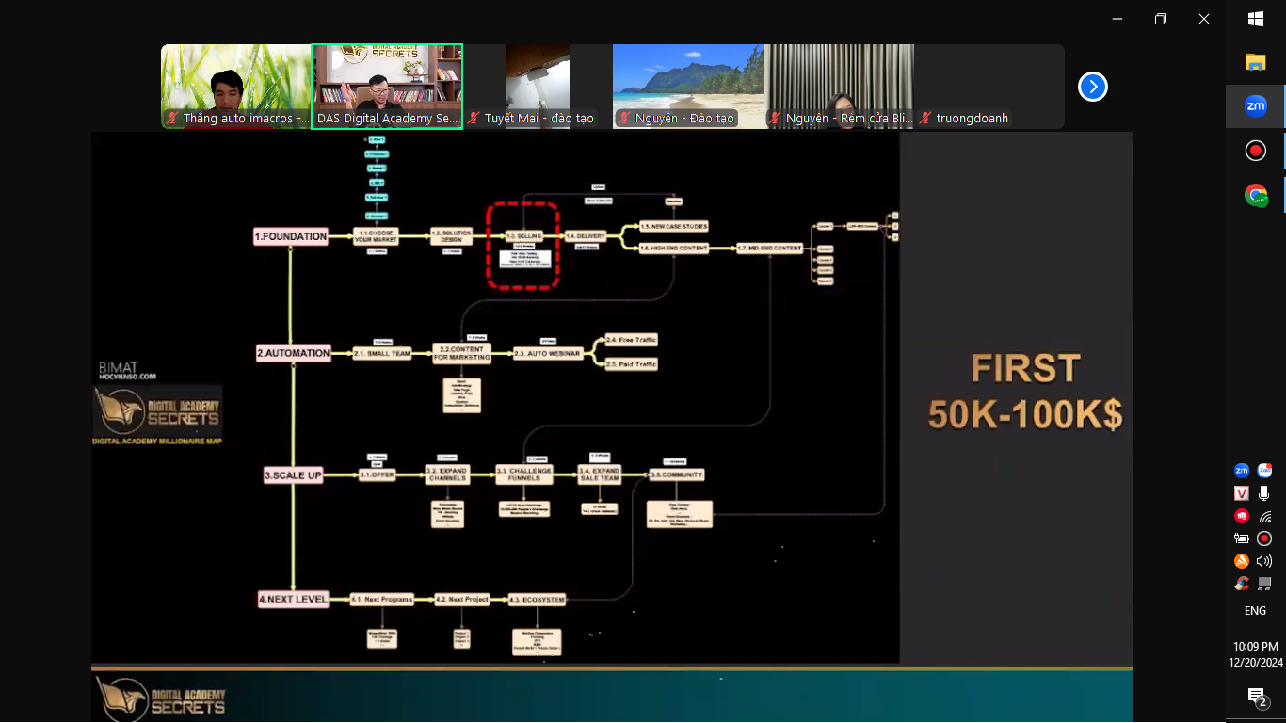
Task: Click the 2.3 AUTO WEBINAR node
Action: 548,354
